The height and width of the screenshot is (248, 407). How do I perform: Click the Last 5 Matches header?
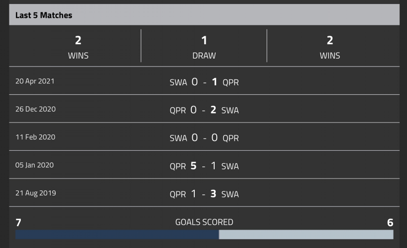tap(44, 15)
